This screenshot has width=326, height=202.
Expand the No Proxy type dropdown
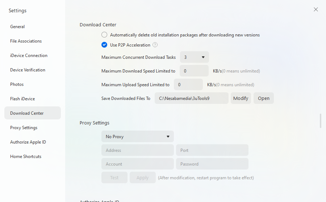[138, 137]
